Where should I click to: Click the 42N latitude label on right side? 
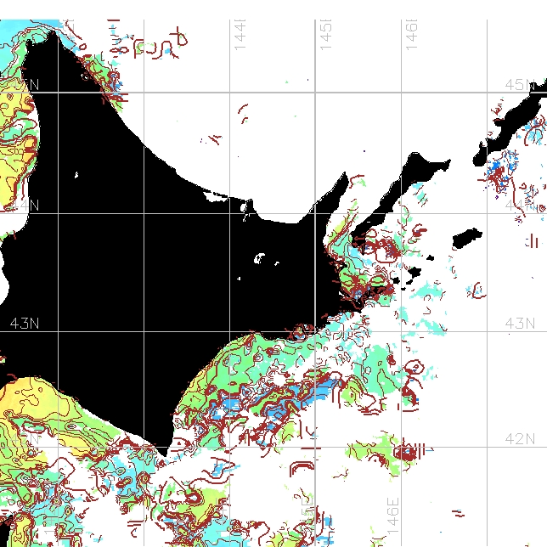click(x=520, y=438)
